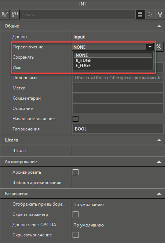
Task: Enable the Архивировать checkbox
Action: [76, 172]
